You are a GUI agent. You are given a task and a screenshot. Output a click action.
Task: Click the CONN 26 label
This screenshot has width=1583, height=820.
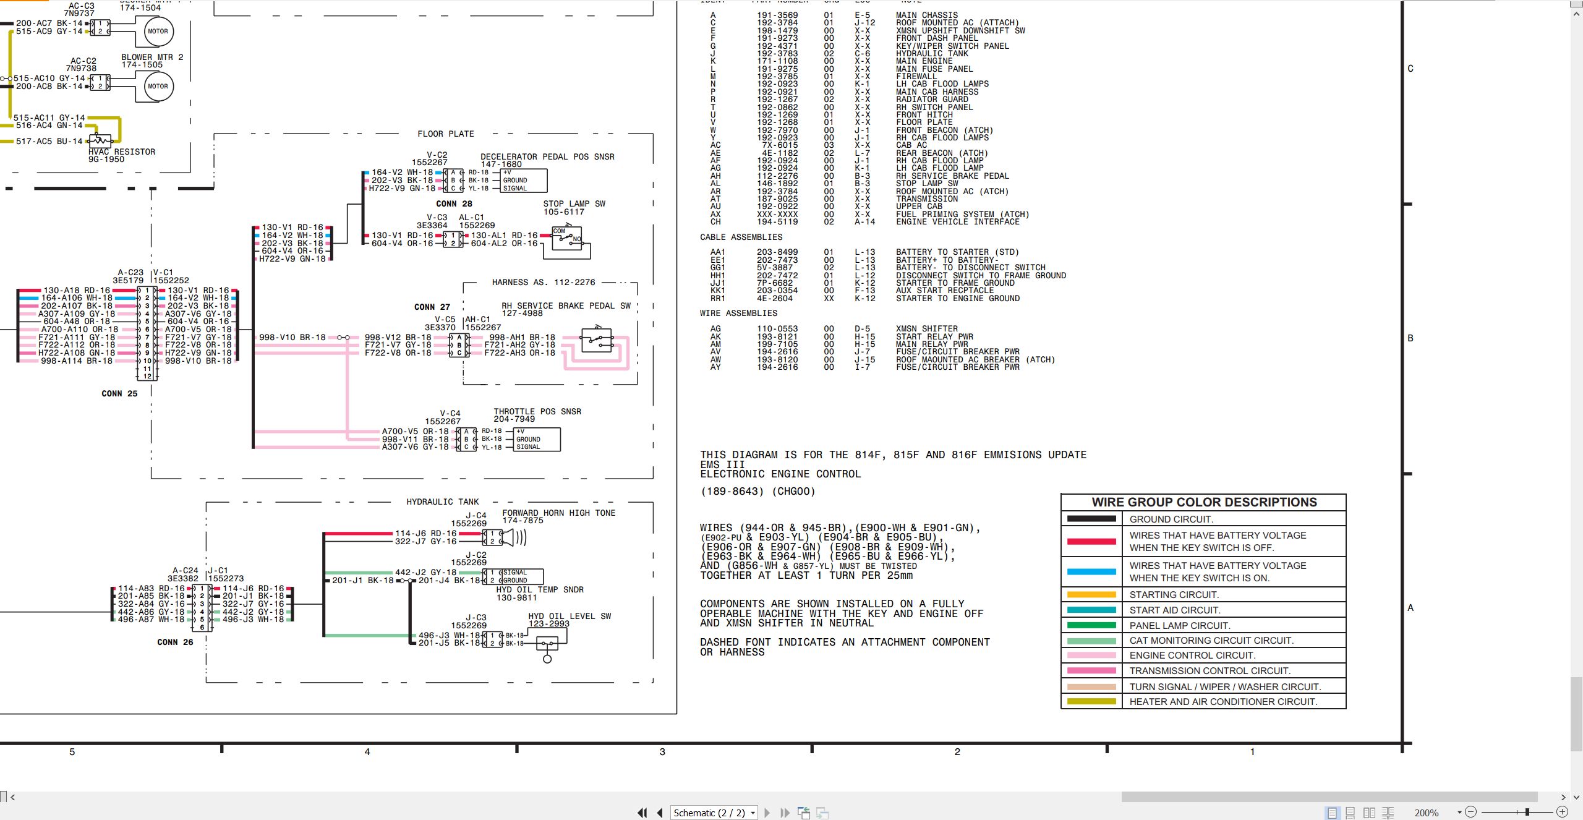point(175,642)
